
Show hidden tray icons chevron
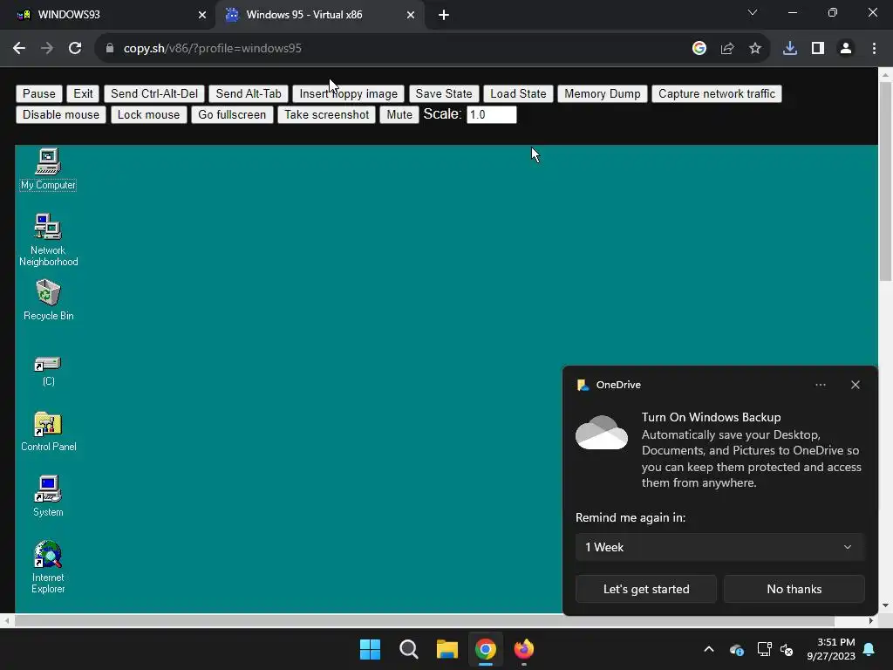click(708, 649)
